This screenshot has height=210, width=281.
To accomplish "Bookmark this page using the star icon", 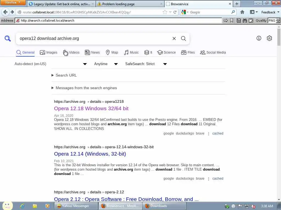I will 165,12.
